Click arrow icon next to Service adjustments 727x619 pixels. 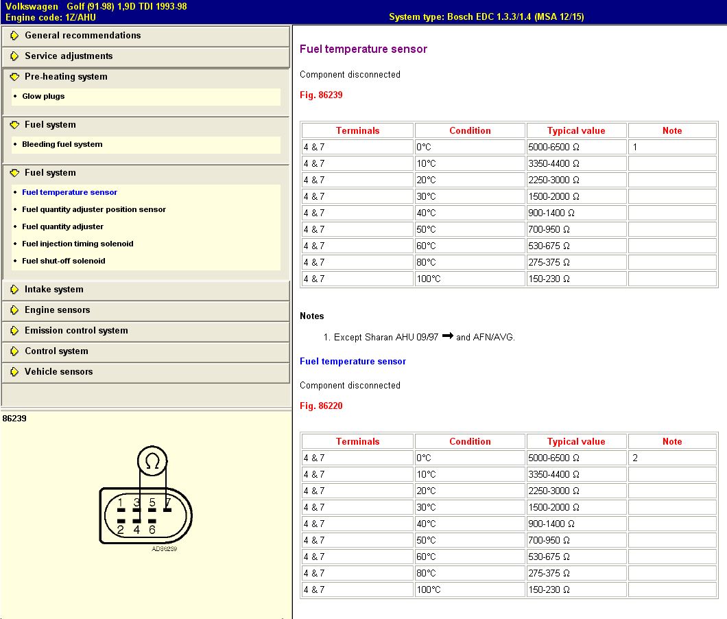pyautogui.click(x=14, y=56)
